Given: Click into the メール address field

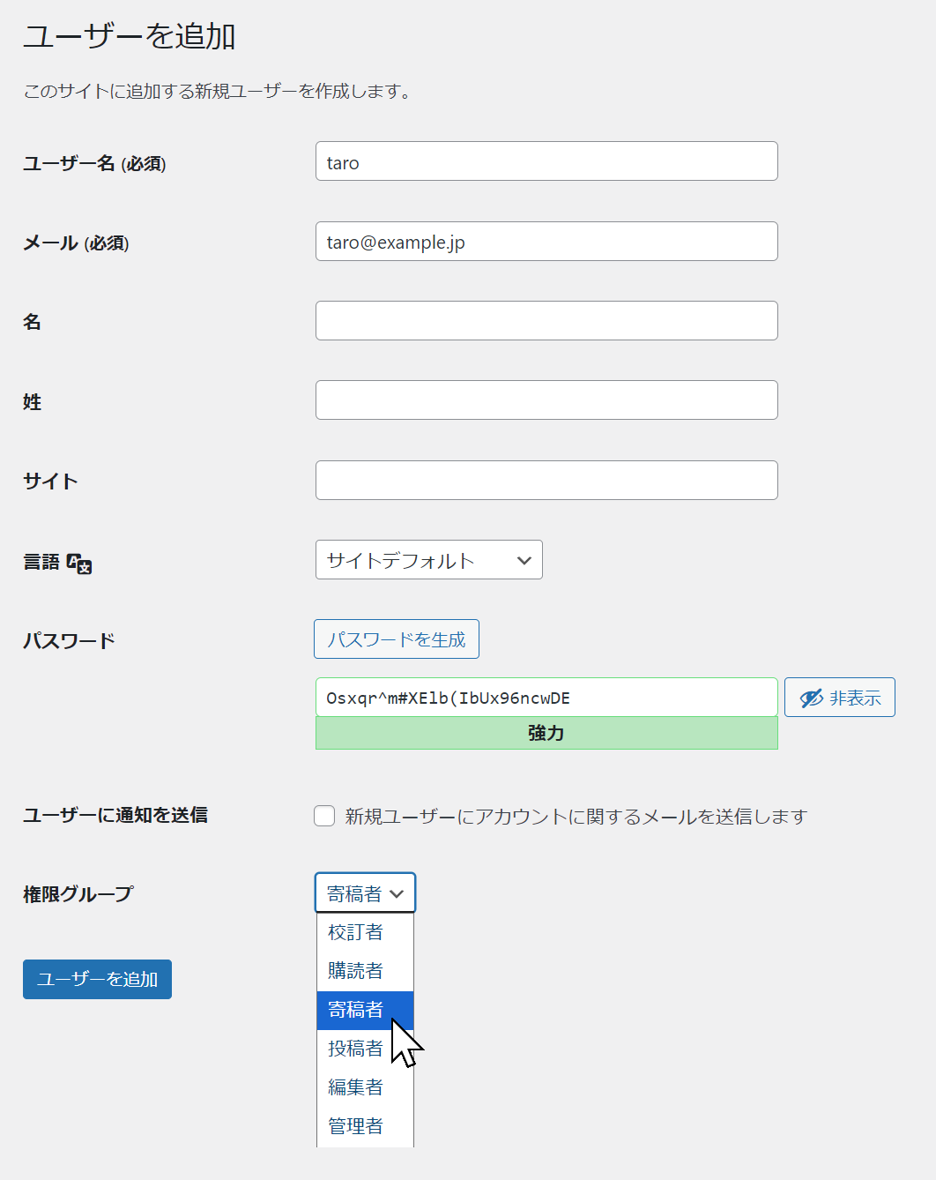Looking at the screenshot, I should [546, 242].
